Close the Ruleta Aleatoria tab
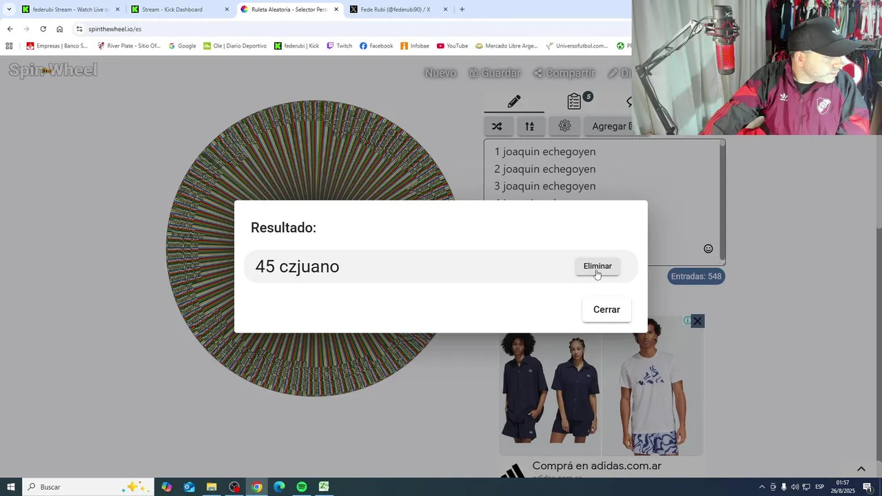Image resolution: width=882 pixels, height=496 pixels. [336, 10]
